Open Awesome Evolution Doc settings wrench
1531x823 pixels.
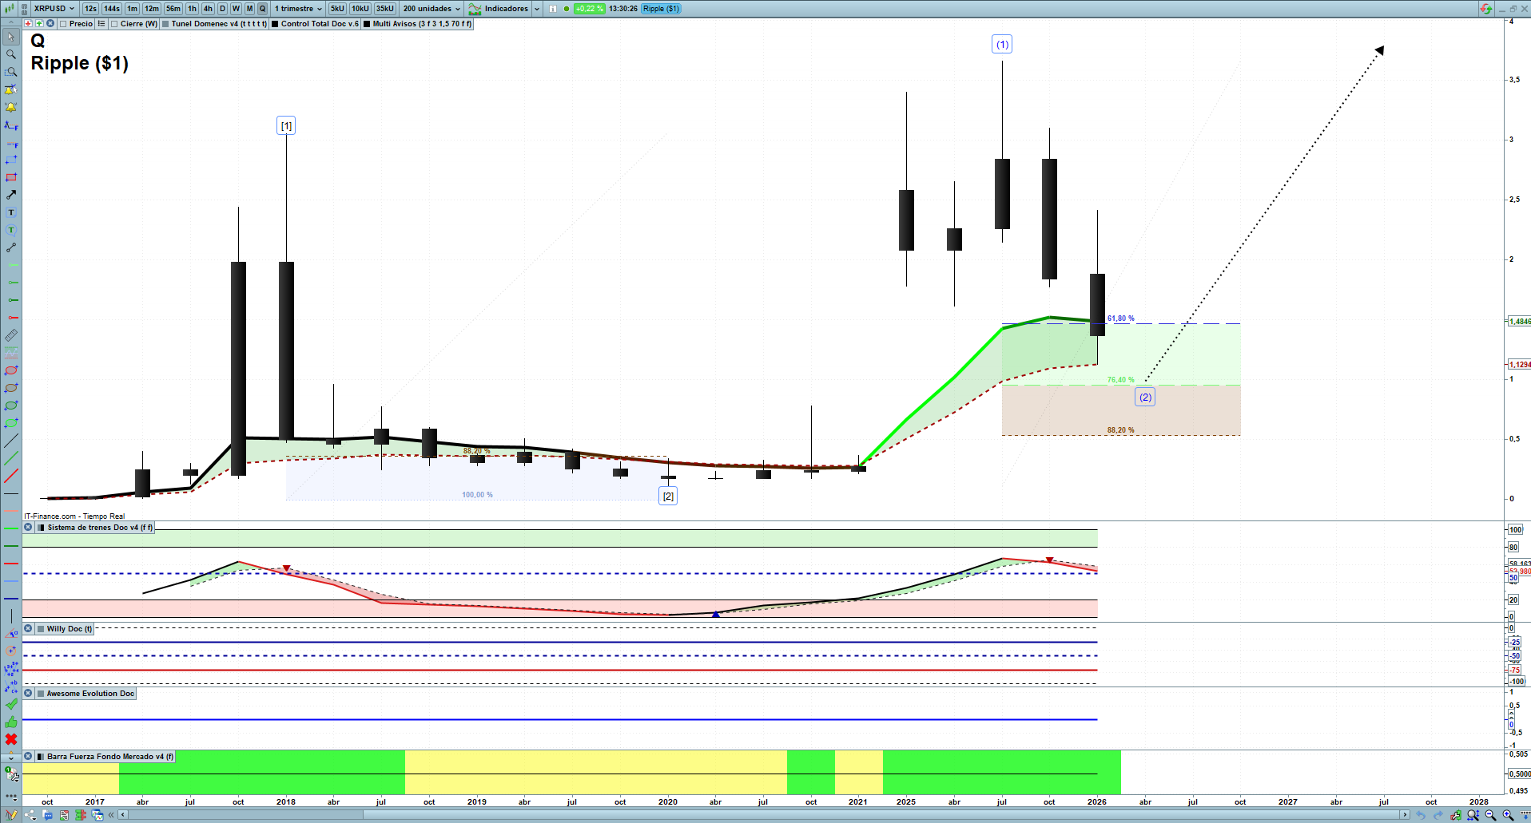click(29, 694)
